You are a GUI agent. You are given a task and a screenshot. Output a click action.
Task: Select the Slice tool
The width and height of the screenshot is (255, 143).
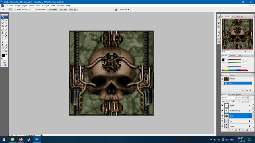coord(6,26)
